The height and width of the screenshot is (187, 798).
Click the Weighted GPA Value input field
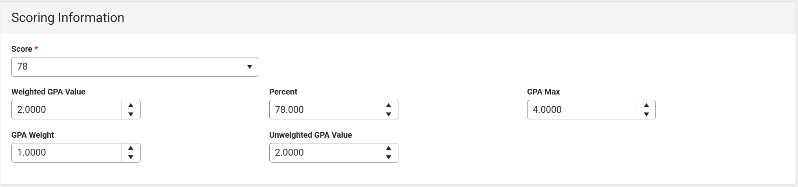pos(66,110)
